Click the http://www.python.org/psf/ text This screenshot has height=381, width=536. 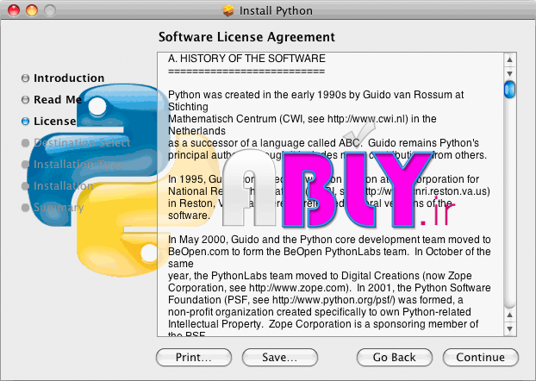coord(333,300)
